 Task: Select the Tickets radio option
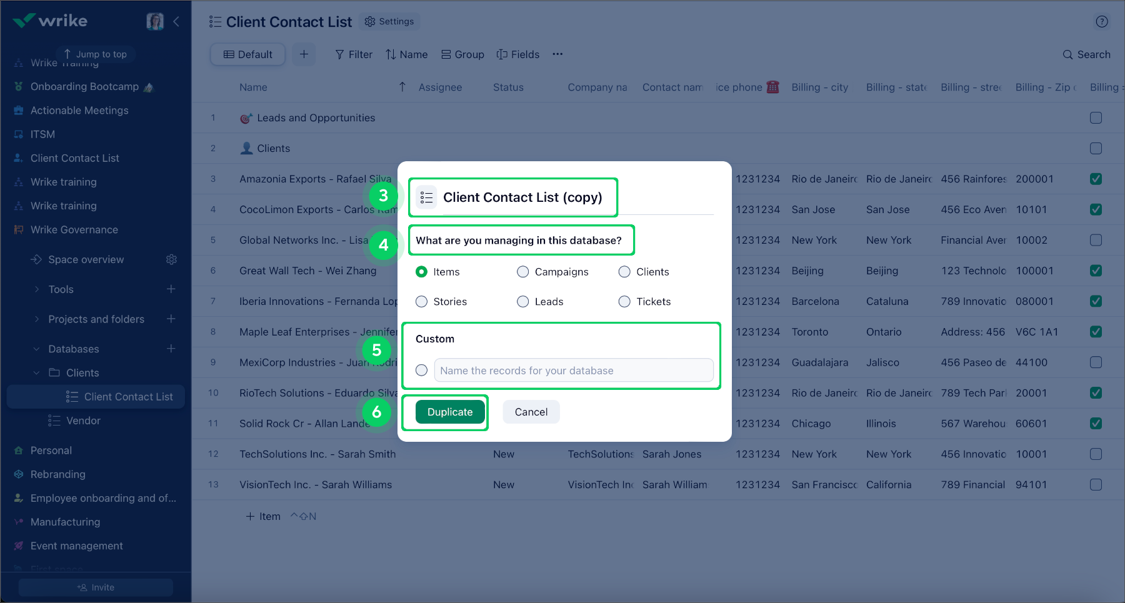624,302
